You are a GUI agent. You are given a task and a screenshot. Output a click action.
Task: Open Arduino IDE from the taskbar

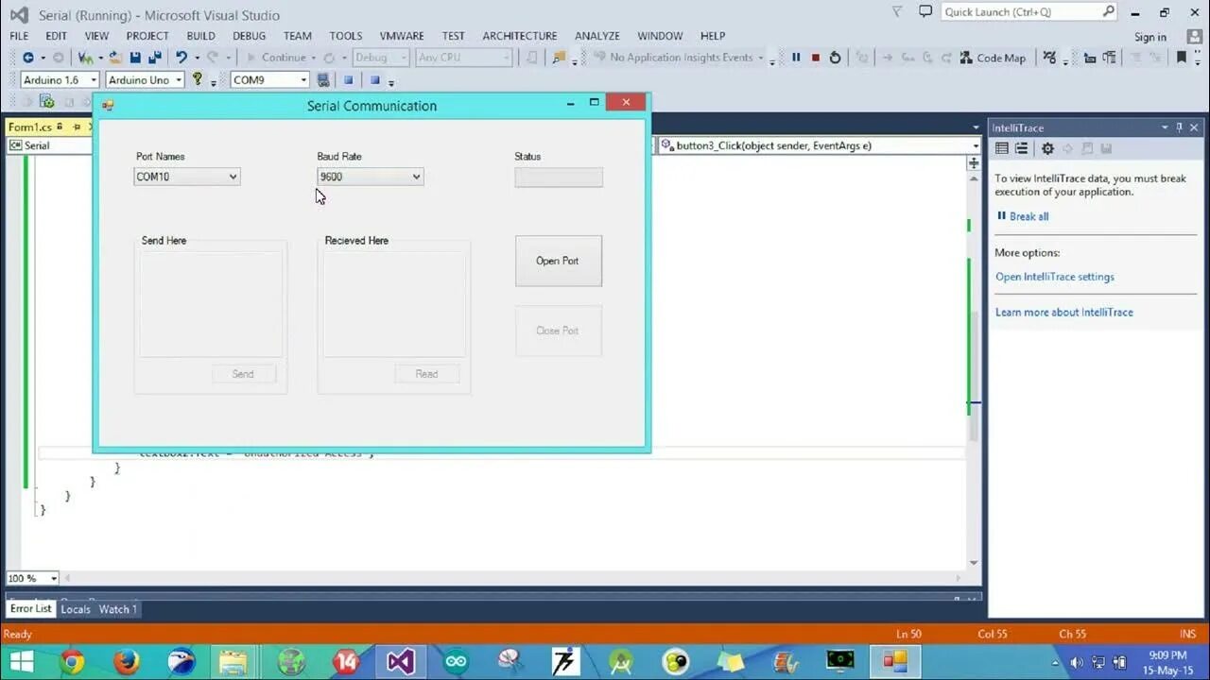click(x=456, y=661)
